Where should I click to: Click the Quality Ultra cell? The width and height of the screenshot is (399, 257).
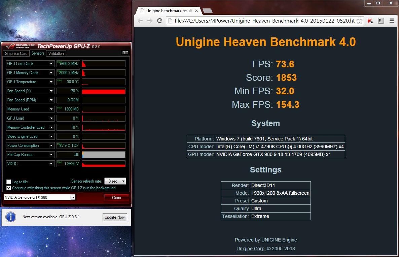pyautogui.click(x=280, y=208)
